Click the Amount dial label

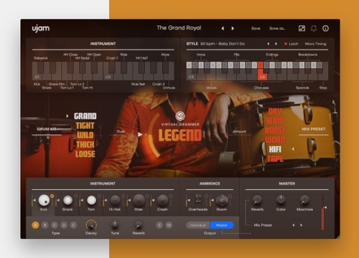click(240, 132)
